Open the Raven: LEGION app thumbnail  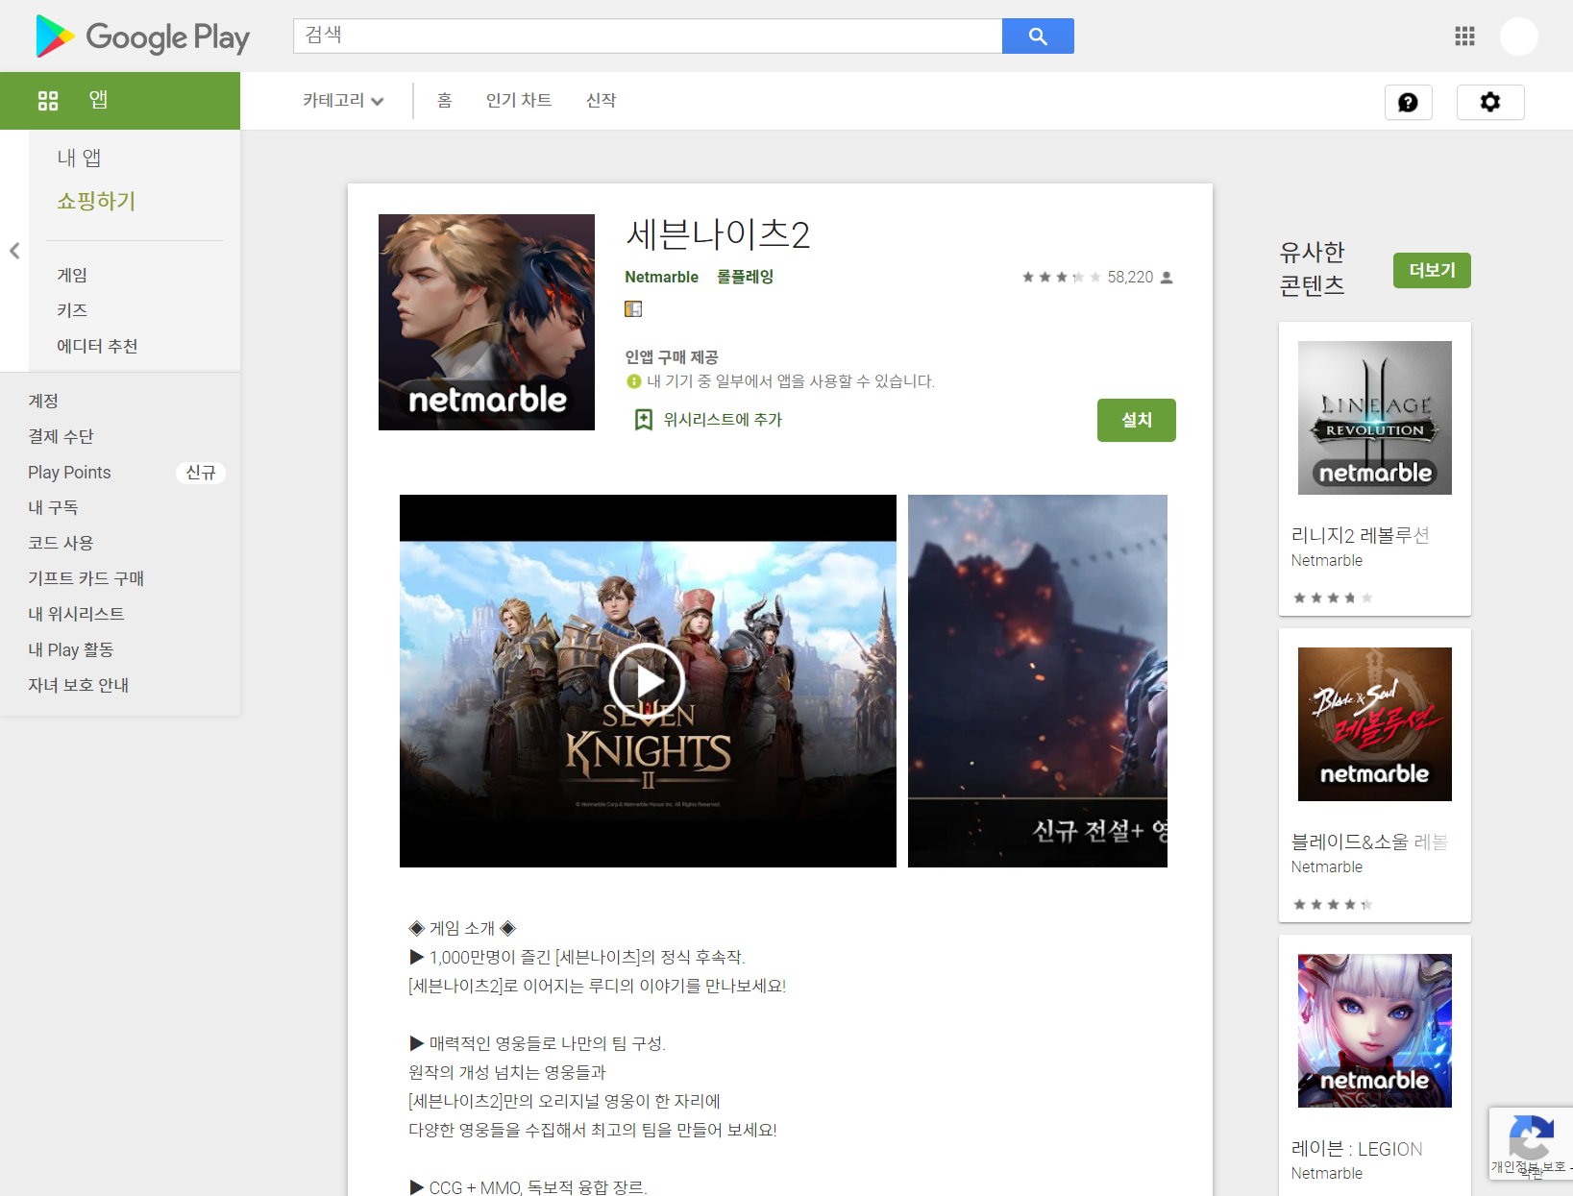point(1375,1031)
